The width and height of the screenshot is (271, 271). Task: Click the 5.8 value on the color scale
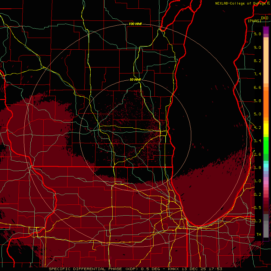click(257, 101)
